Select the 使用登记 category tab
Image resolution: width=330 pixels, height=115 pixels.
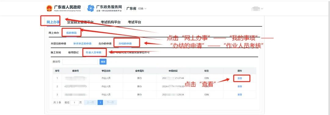pyautogui.click(x=73, y=53)
